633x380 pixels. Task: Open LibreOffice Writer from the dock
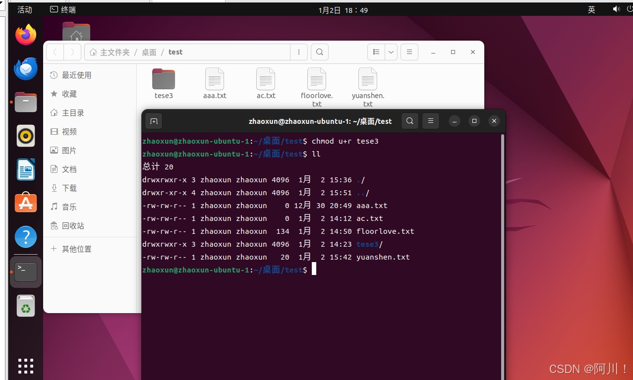click(26, 169)
